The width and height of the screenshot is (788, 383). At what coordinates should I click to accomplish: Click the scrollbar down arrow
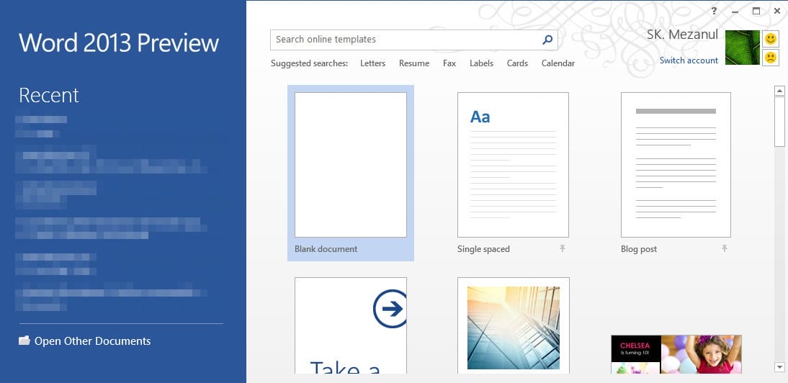point(779,367)
